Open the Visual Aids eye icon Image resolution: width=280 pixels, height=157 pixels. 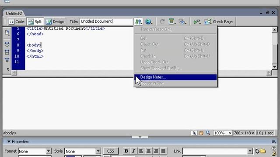click(182, 22)
